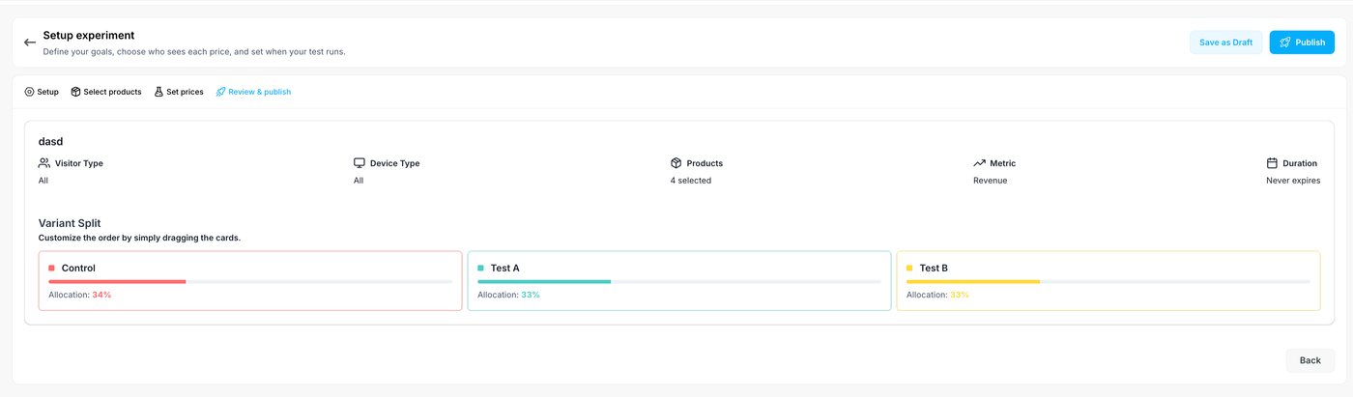Image resolution: width=1353 pixels, height=397 pixels.
Task: Save the experiment as draft
Action: pos(1225,43)
